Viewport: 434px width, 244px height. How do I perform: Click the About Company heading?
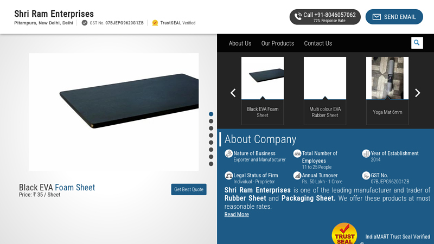click(x=260, y=139)
